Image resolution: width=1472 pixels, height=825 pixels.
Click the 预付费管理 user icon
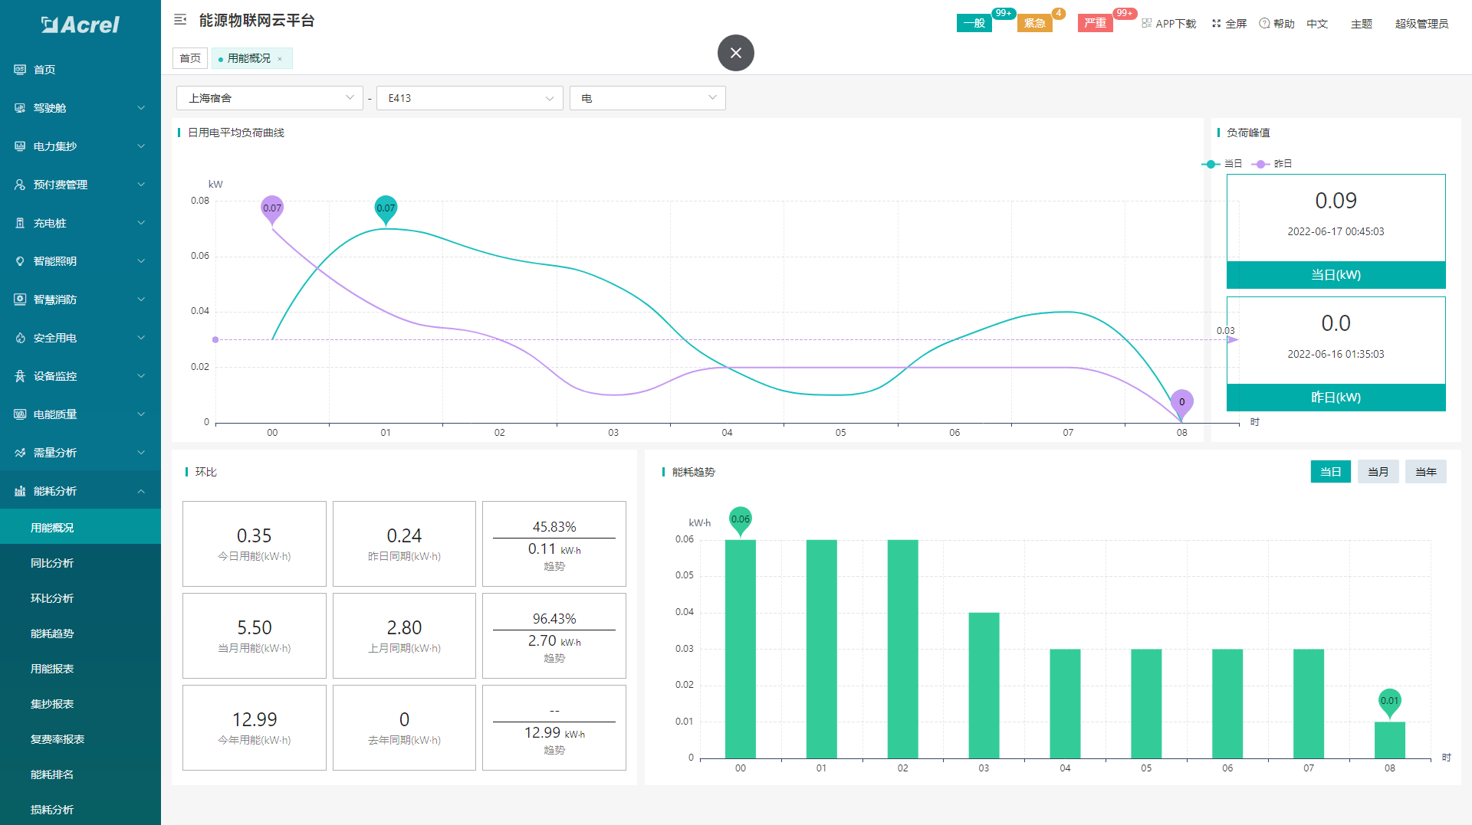(20, 185)
